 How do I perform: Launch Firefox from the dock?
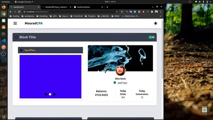[x=4, y=7]
